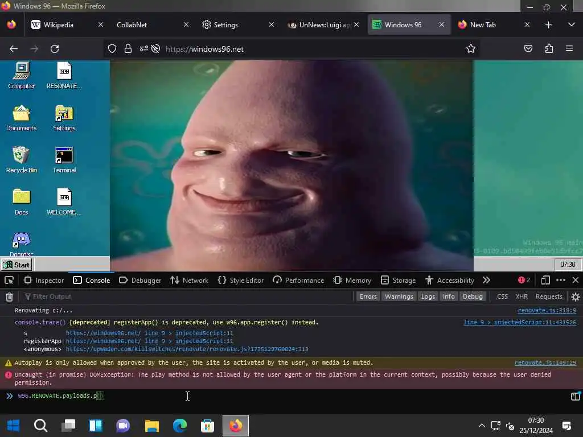The height and width of the screenshot is (437, 583).
Task: Launch the Terminal desktop shortcut
Action: point(64,160)
